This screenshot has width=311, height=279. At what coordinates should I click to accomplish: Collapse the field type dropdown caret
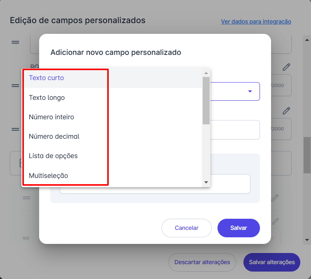(x=250, y=92)
